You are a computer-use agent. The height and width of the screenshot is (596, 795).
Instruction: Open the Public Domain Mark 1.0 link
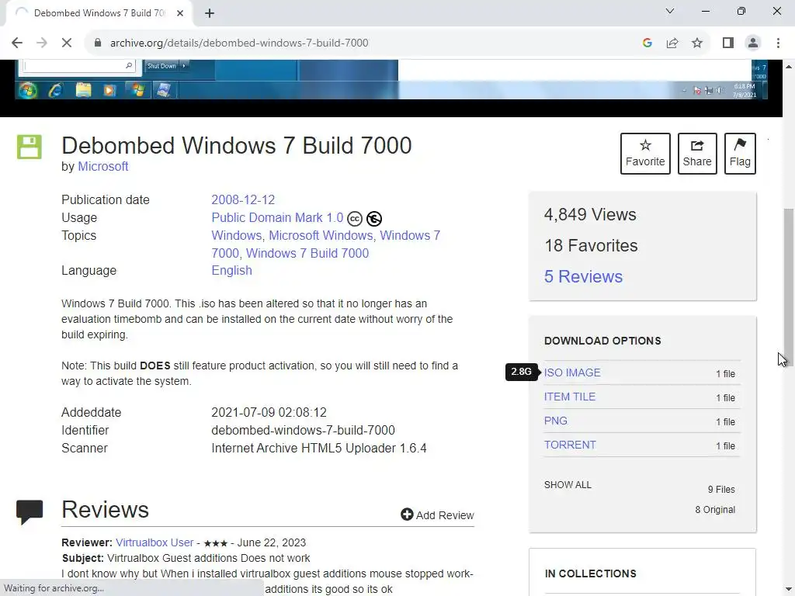(277, 217)
